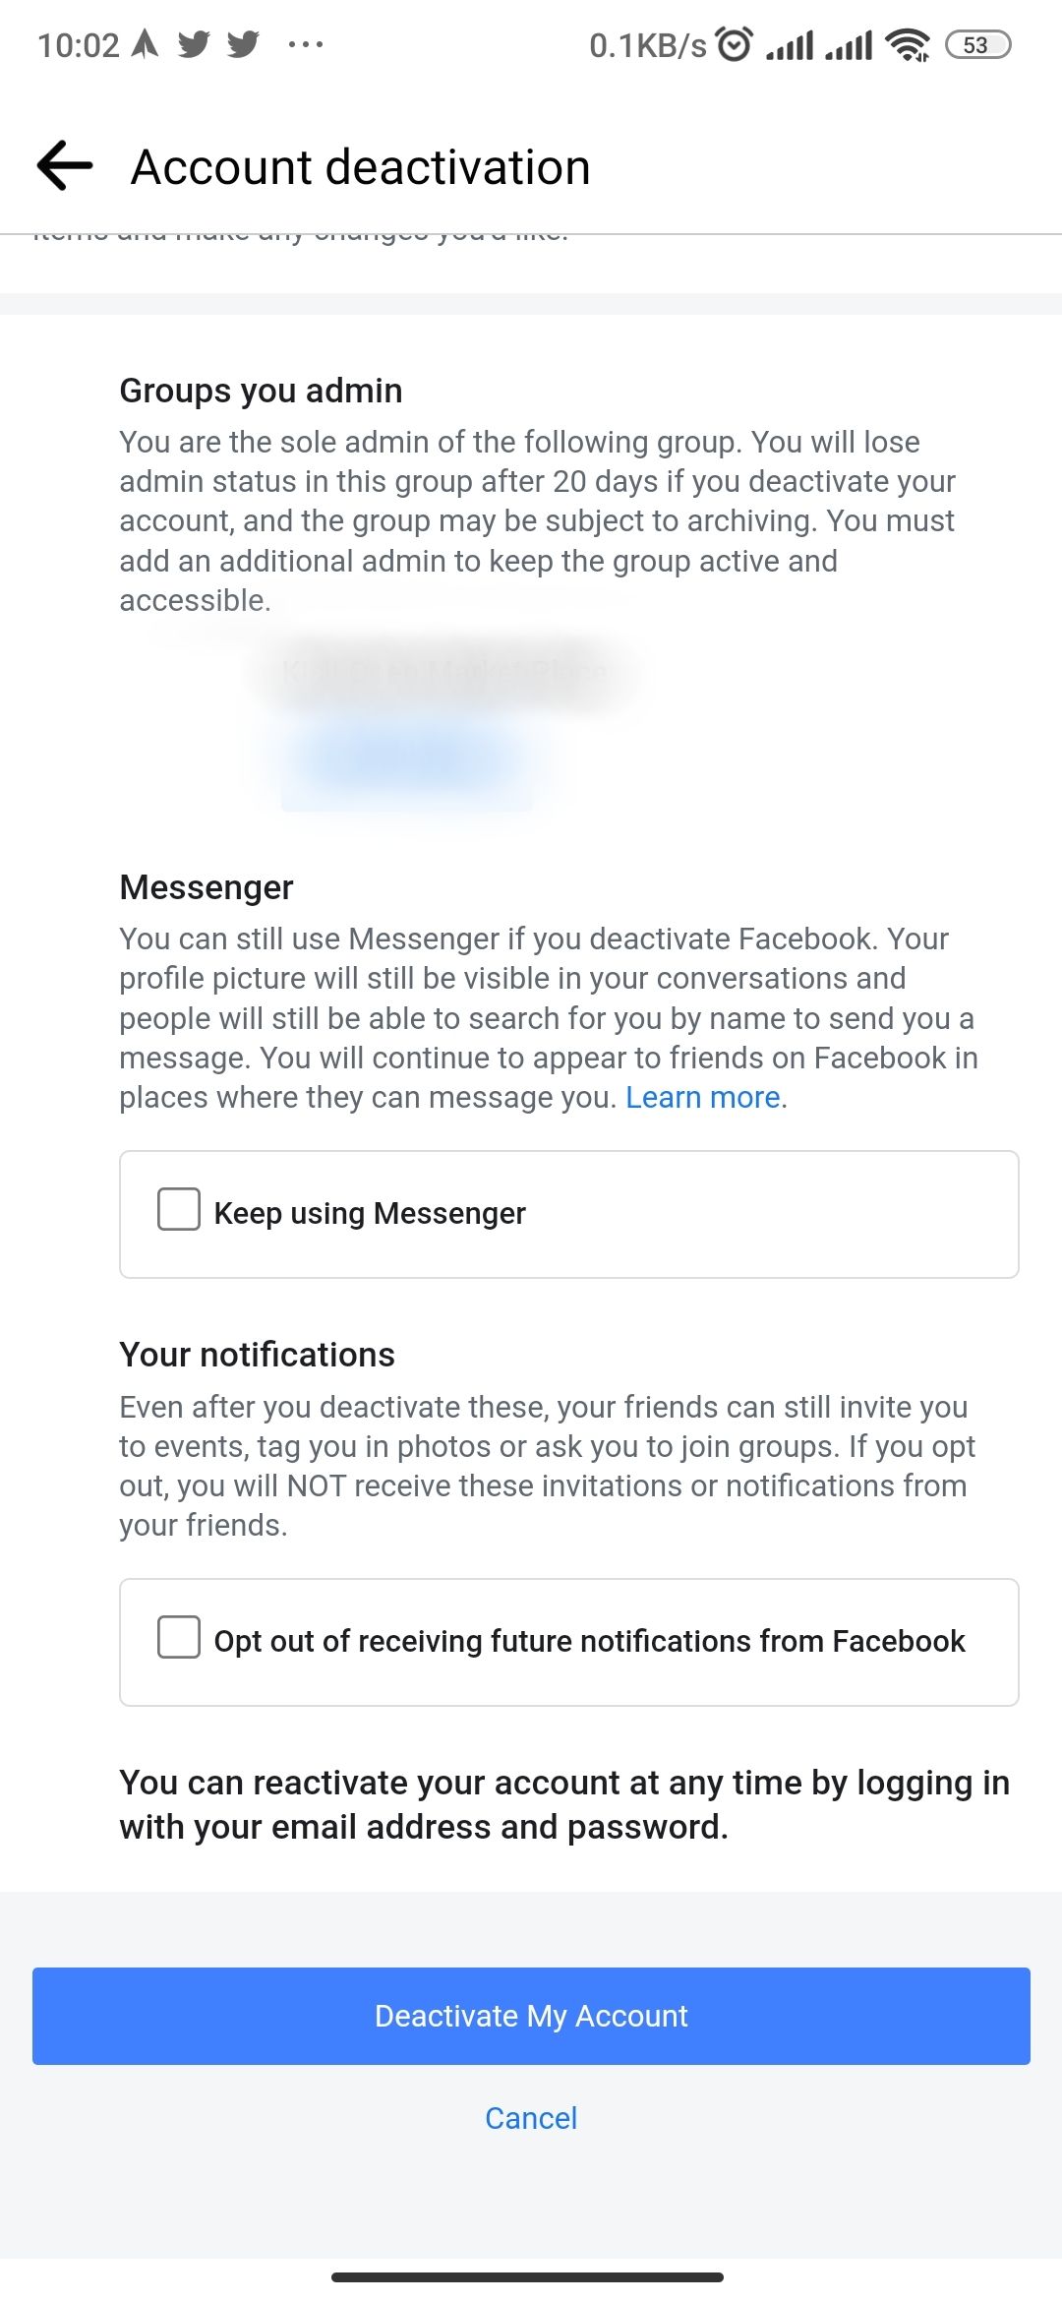Tap the battery indicator showing 53

pyautogui.click(x=976, y=44)
